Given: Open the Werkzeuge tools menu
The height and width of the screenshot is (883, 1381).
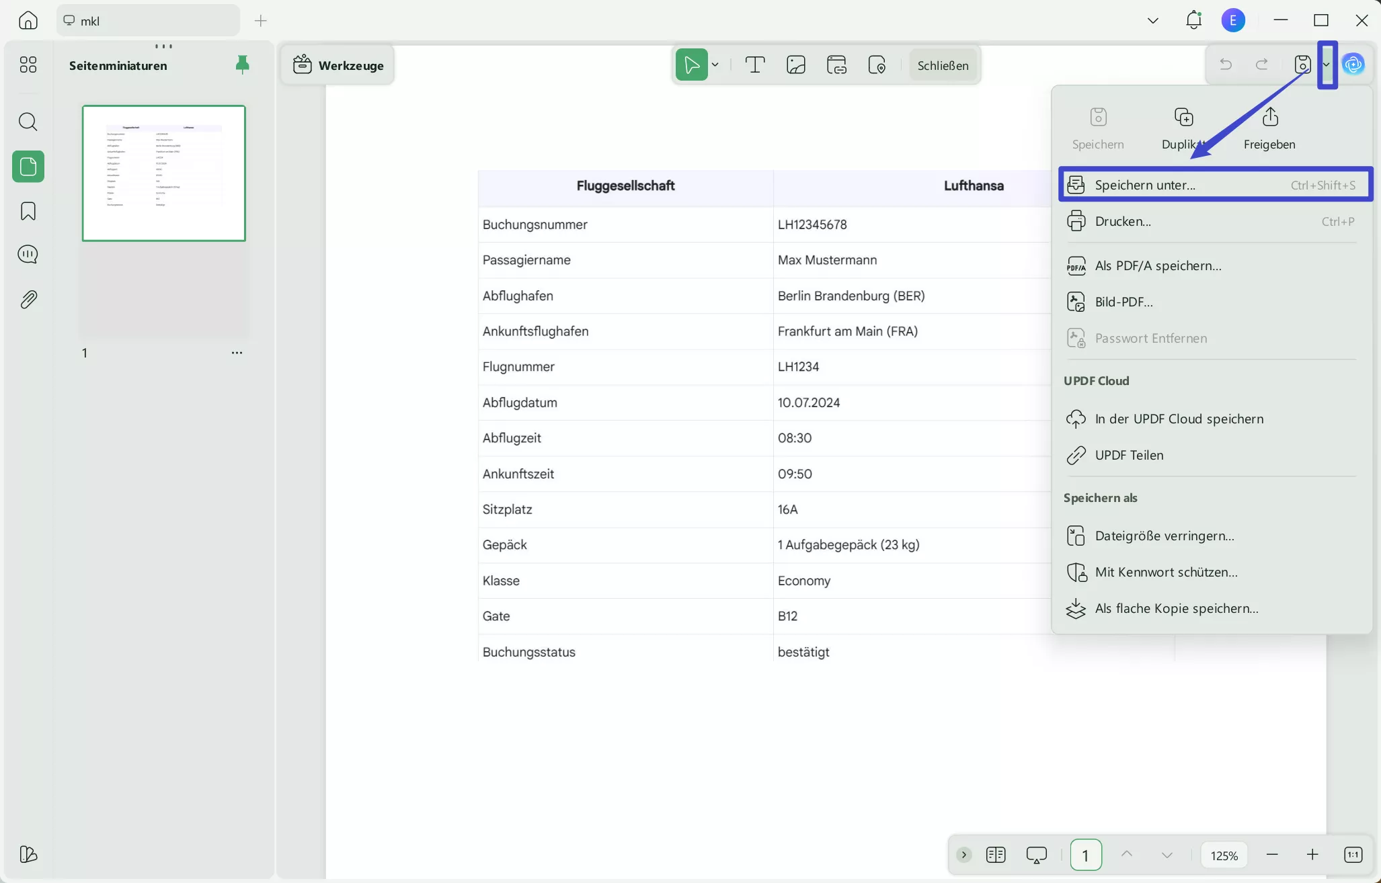Looking at the screenshot, I should tap(338, 65).
